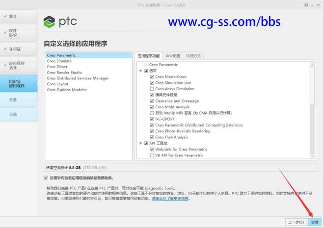Collapse the API 工具包 tree group
The image size is (324, 228).
(141, 144)
